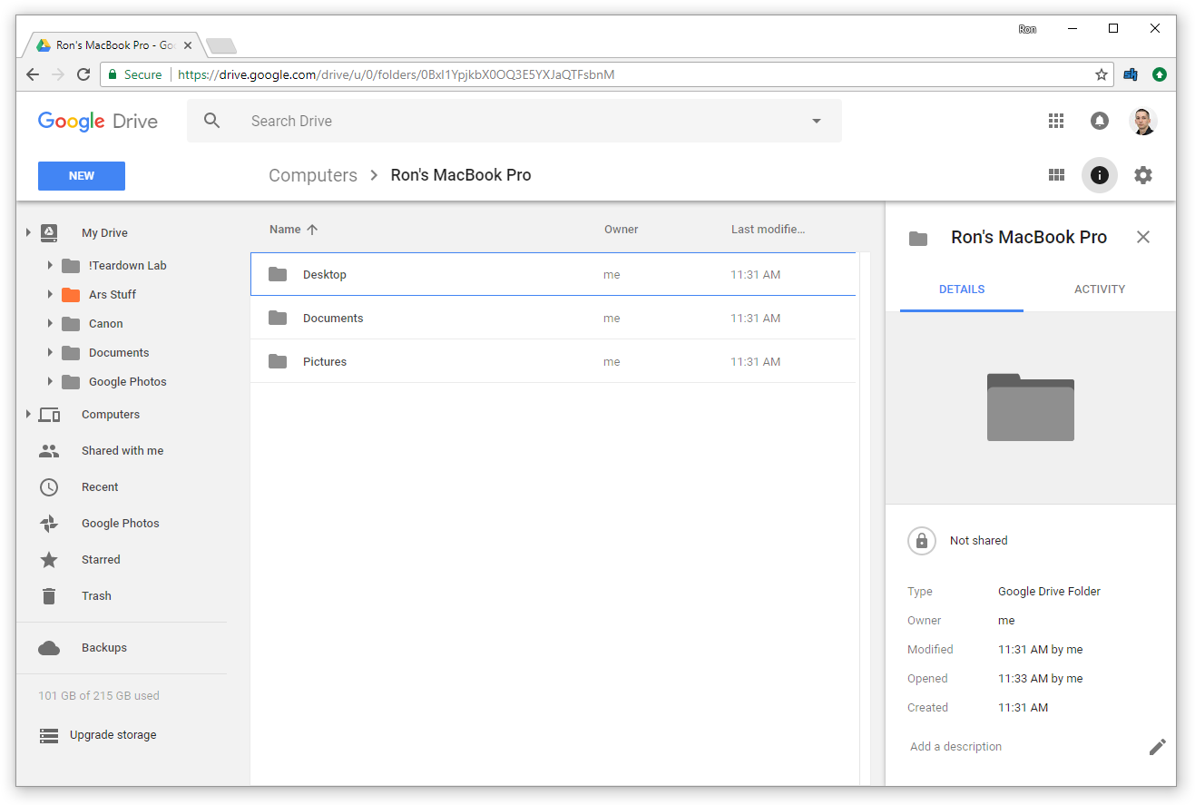Open the Pictures folder
The width and height of the screenshot is (1195, 805).
[x=324, y=361]
